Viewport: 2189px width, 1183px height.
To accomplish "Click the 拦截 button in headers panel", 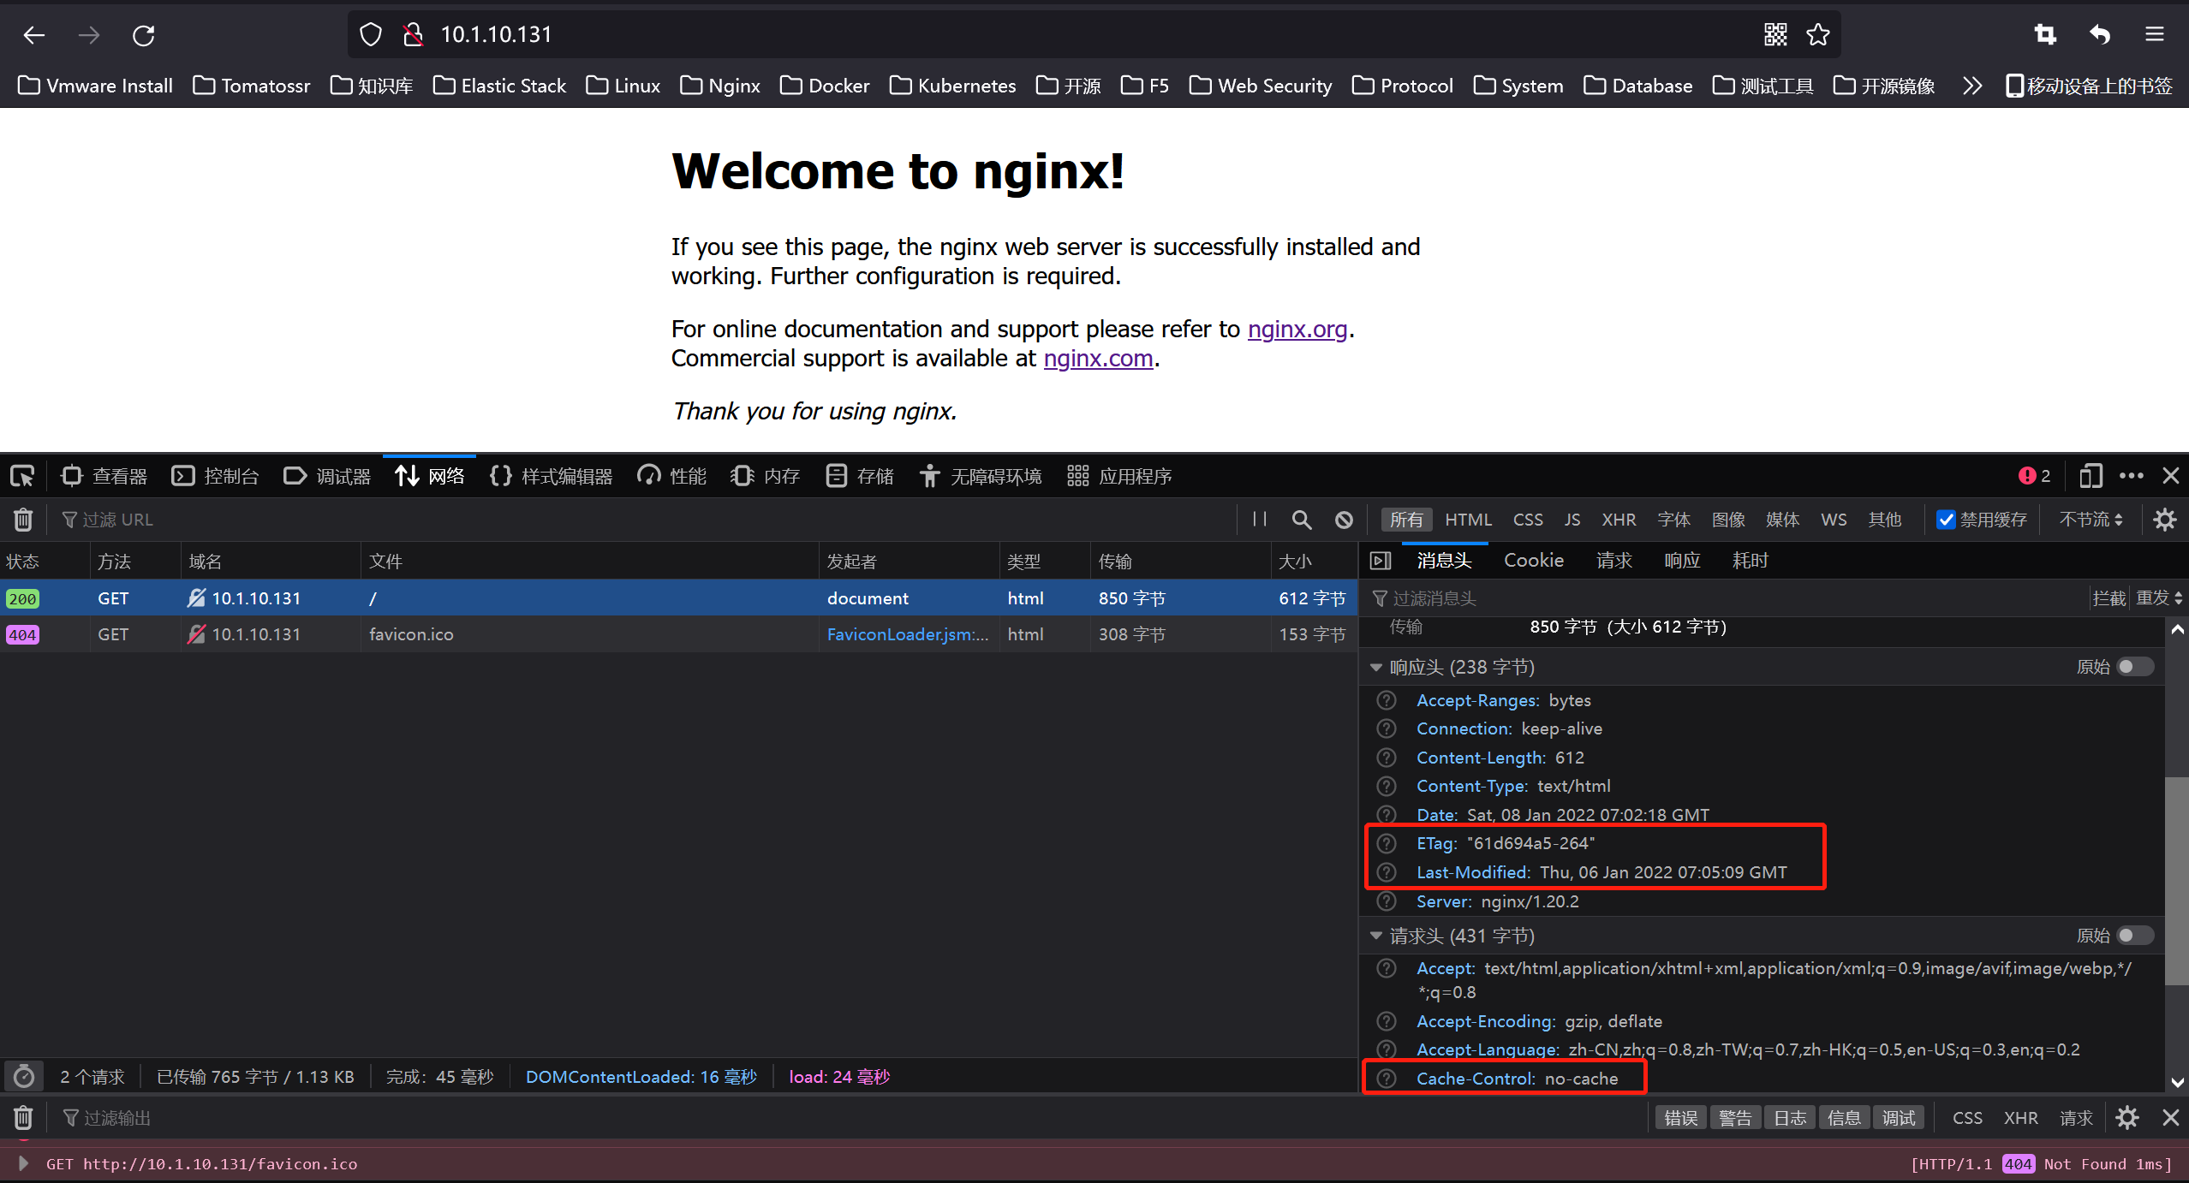I will (2108, 598).
